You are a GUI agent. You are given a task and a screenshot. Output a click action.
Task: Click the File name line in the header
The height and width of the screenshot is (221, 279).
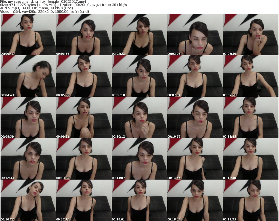43,2
